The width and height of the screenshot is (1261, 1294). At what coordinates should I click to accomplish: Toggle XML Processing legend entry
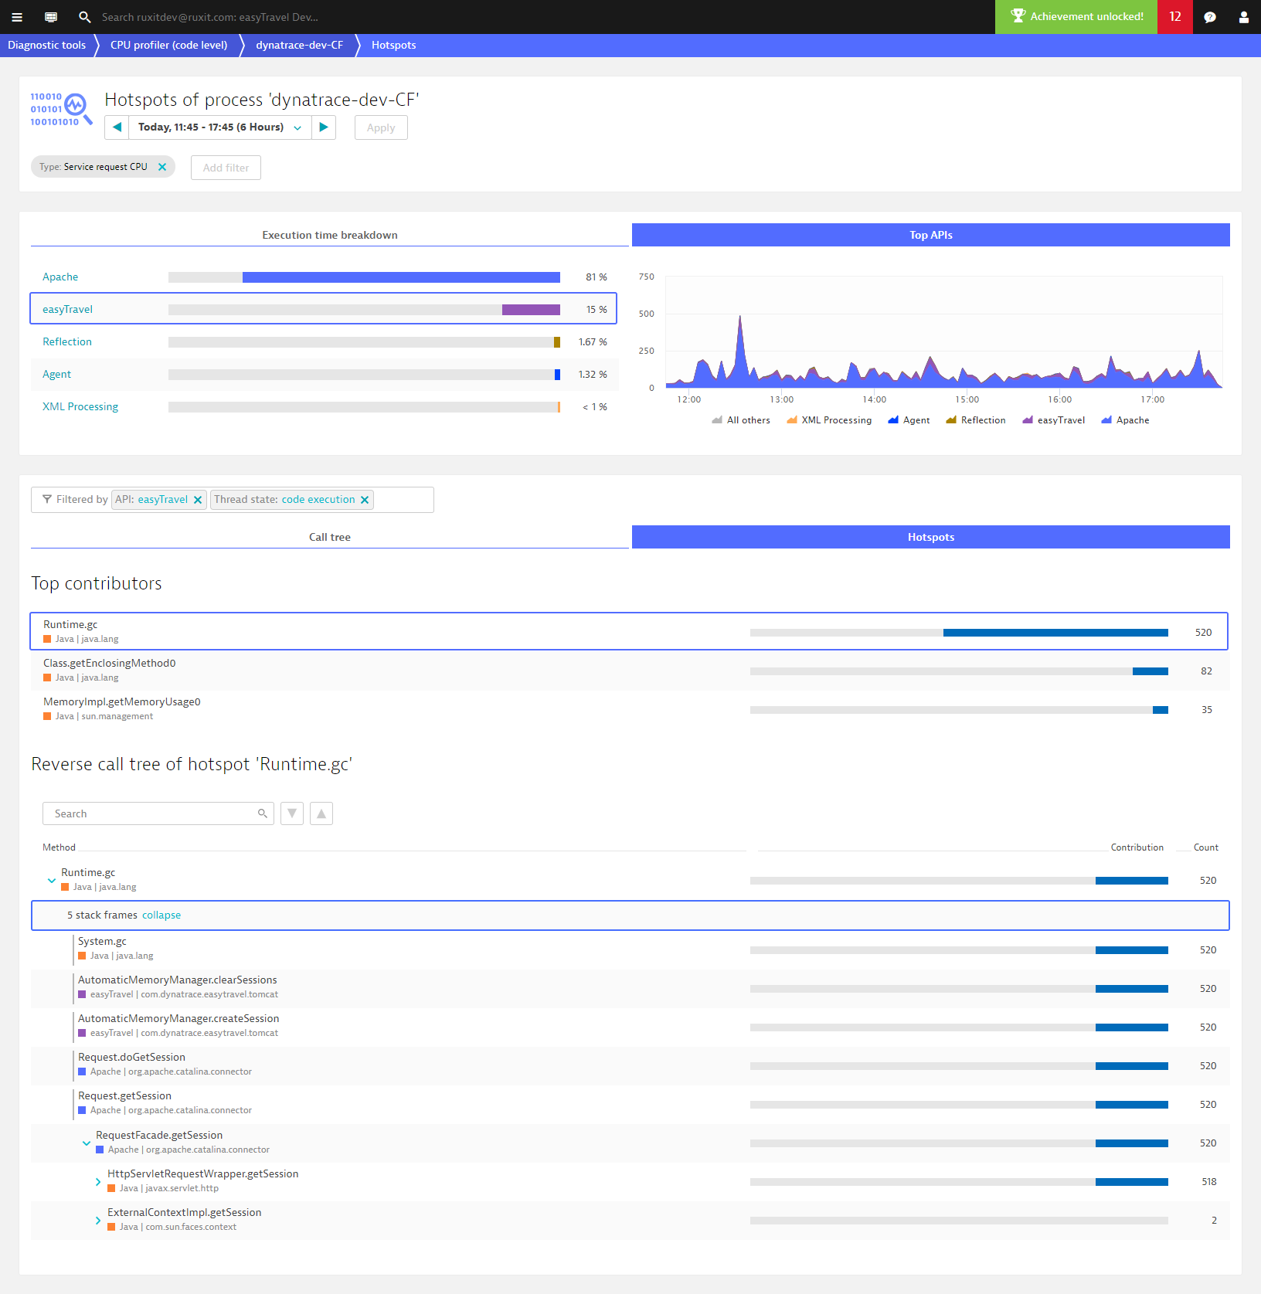tap(829, 420)
